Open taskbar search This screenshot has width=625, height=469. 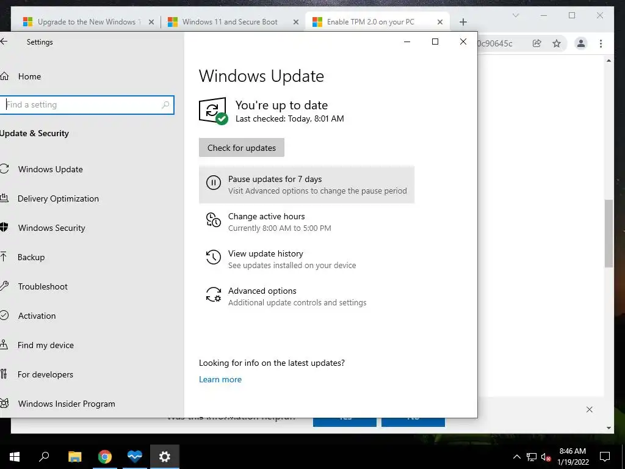(44, 457)
